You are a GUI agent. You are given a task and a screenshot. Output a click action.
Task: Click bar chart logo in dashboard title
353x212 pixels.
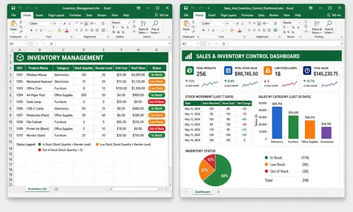point(188,56)
